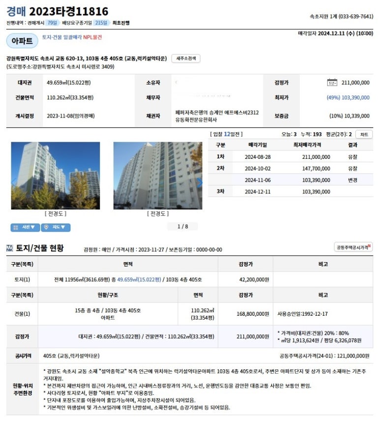The width and height of the screenshot is (380, 421).
Task: Click the photo counter 1 / 8
Action: pos(182,227)
